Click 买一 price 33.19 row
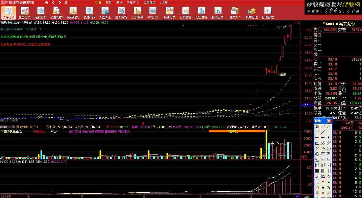Screen dimensions: 362x198 [x=337, y=60]
